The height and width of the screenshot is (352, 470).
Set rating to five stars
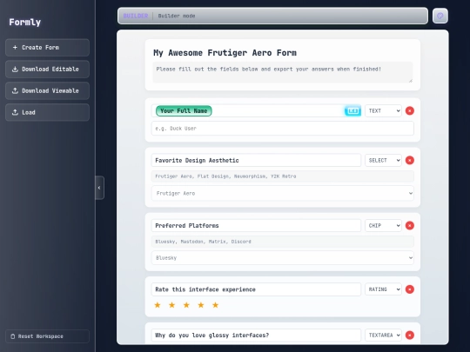(x=215, y=305)
